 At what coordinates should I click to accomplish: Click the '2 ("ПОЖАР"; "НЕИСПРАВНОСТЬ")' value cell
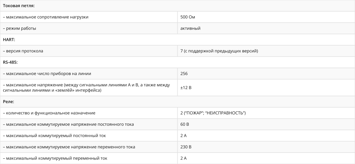point(266,113)
